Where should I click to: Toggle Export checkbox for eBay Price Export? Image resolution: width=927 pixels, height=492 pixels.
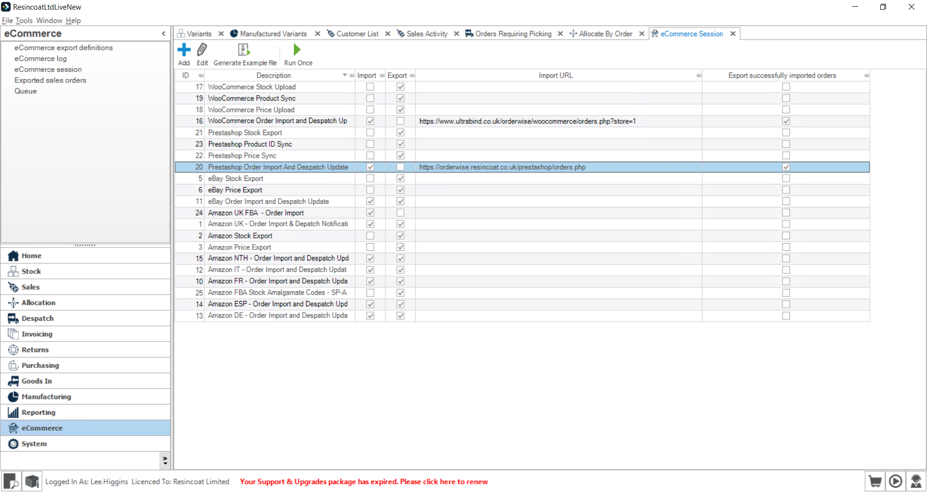pyautogui.click(x=400, y=190)
